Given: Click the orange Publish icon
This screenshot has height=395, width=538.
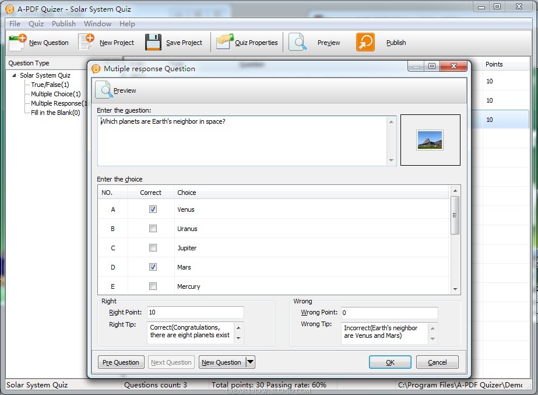Looking at the screenshot, I should (365, 42).
